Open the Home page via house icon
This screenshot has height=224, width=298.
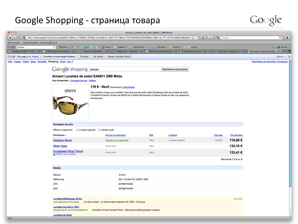point(287,38)
